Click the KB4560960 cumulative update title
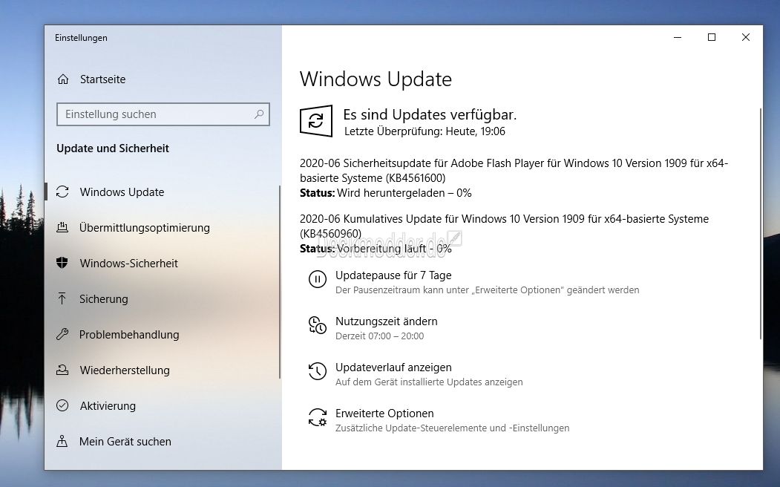 coord(504,226)
